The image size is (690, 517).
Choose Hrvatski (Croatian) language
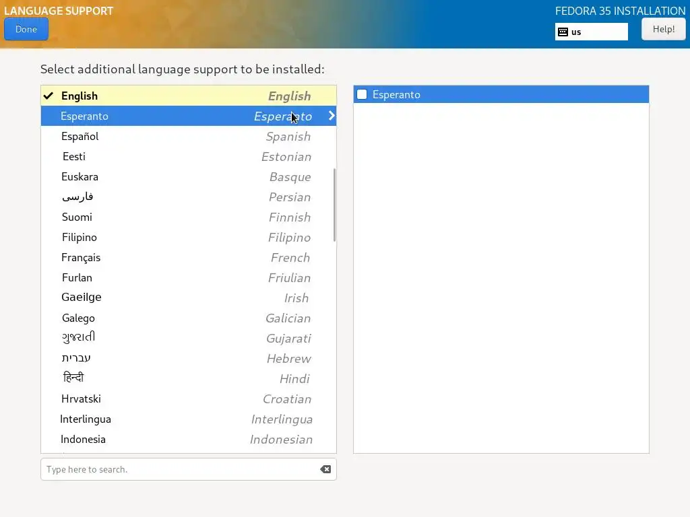pyautogui.click(x=189, y=399)
